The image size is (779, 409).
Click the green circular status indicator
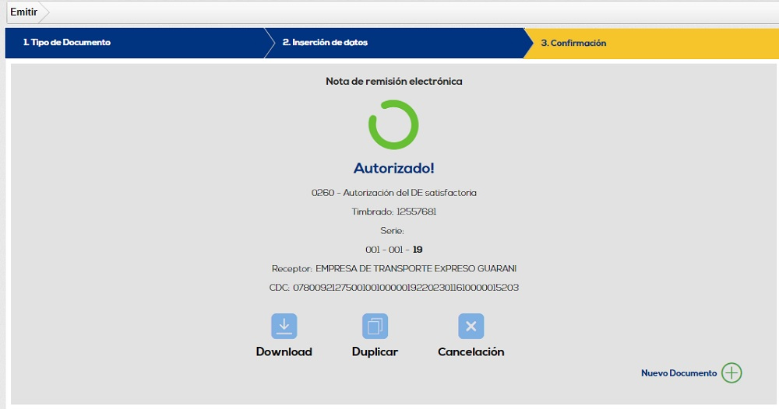pos(393,124)
